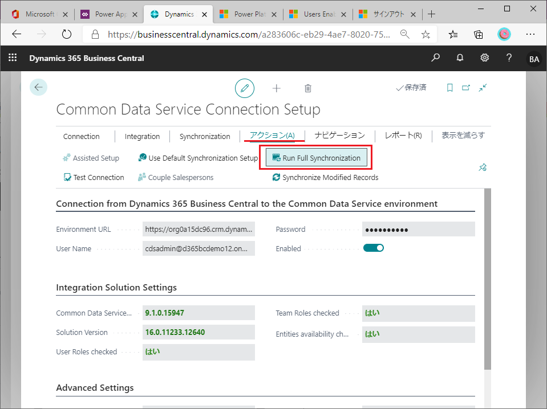Viewport: 547px width, 409px height.
Task: Click Couple Salespersons action
Action: [x=176, y=177]
